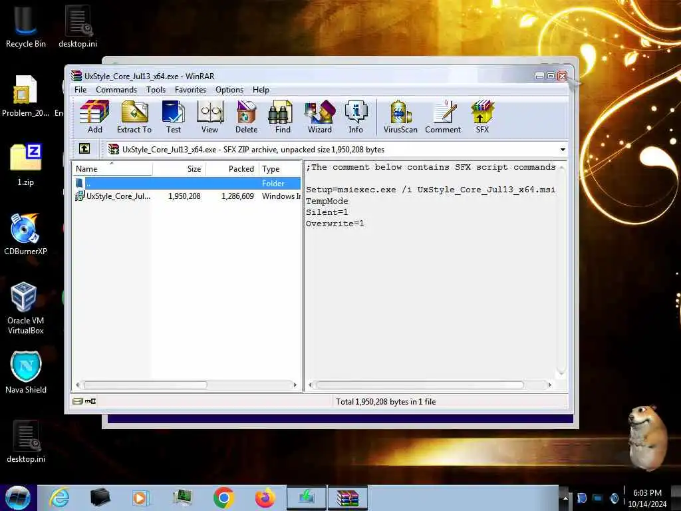Open the Favorites menu
Image resolution: width=681 pixels, height=511 pixels.
(x=190, y=90)
